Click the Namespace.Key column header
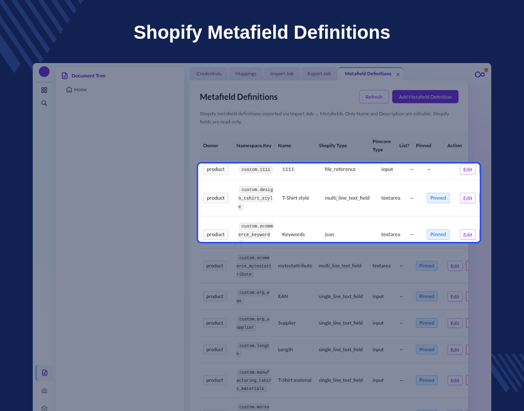This screenshot has height=411, width=524. tap(254, 145)
